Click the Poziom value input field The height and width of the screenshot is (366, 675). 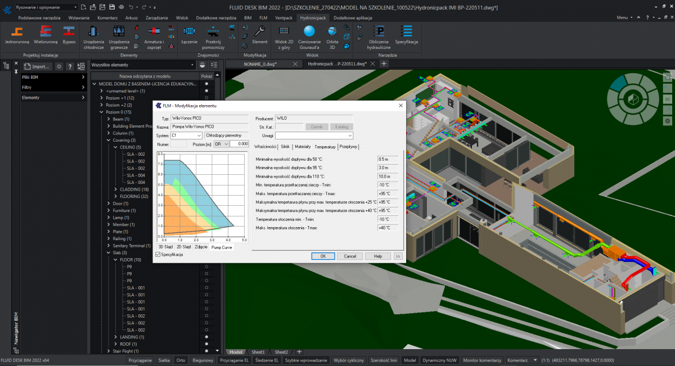[240, 144]
